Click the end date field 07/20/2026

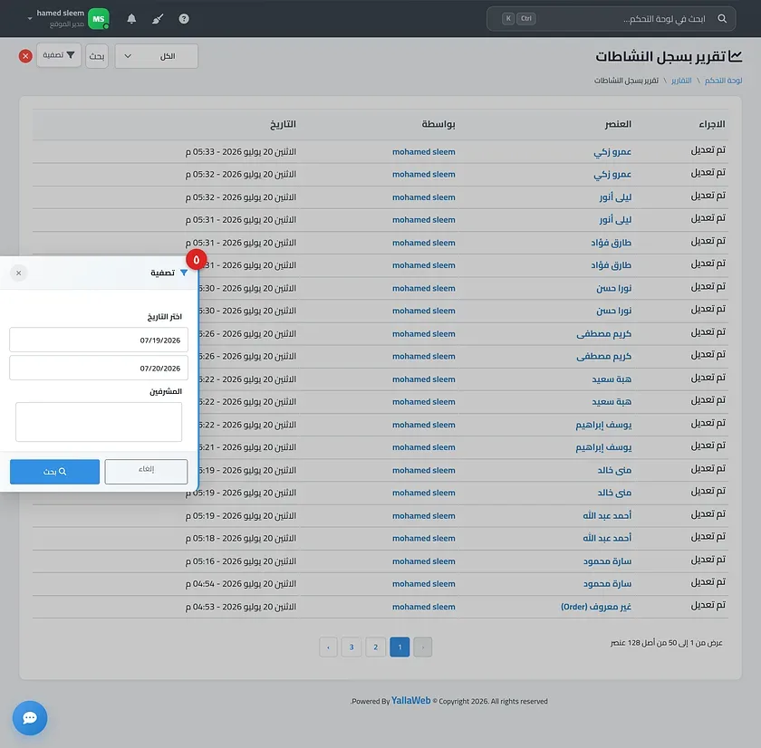tap(99, 369)
